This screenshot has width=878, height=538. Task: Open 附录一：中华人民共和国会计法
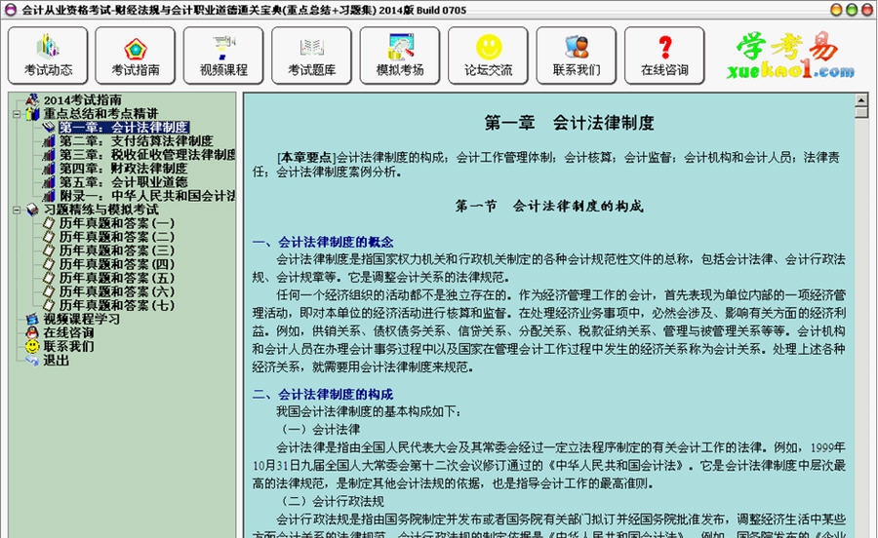click(x=147, y=196)
